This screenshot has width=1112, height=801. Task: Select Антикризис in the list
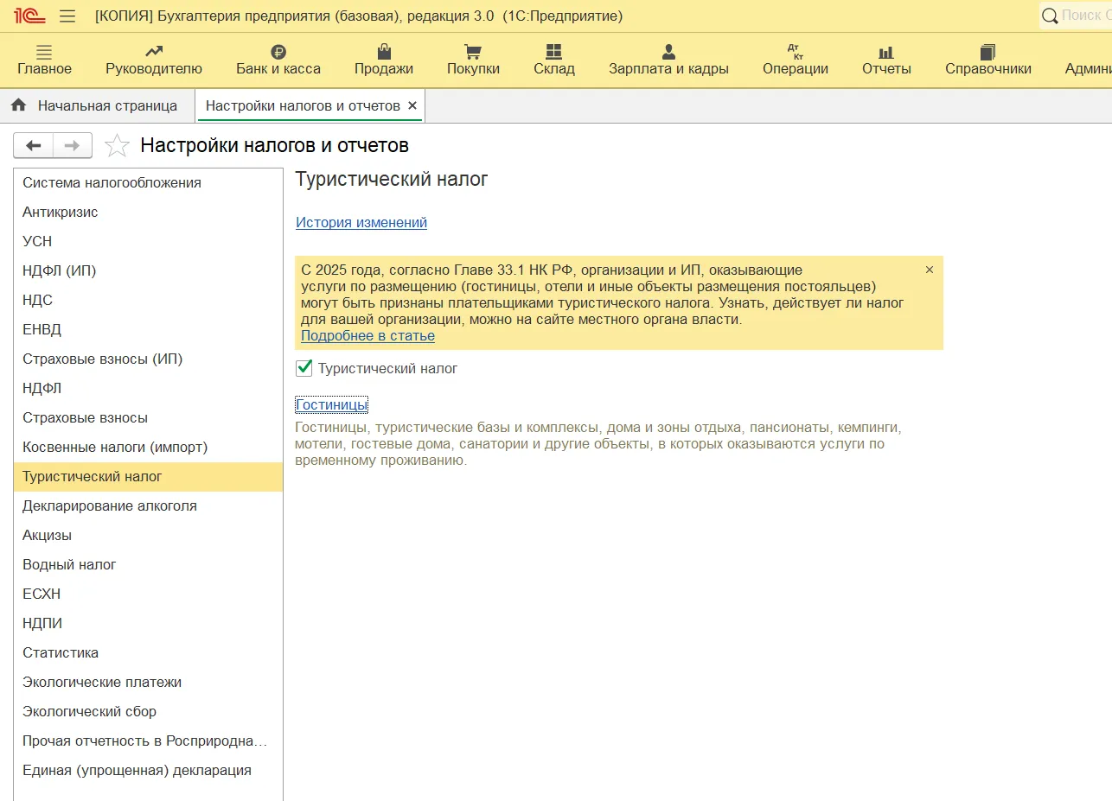point(148,212)
